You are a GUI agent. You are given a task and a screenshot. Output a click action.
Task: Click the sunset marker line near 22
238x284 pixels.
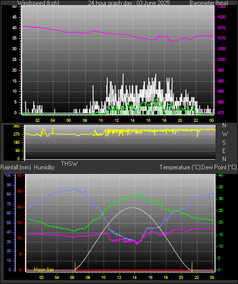click(192, 267)
